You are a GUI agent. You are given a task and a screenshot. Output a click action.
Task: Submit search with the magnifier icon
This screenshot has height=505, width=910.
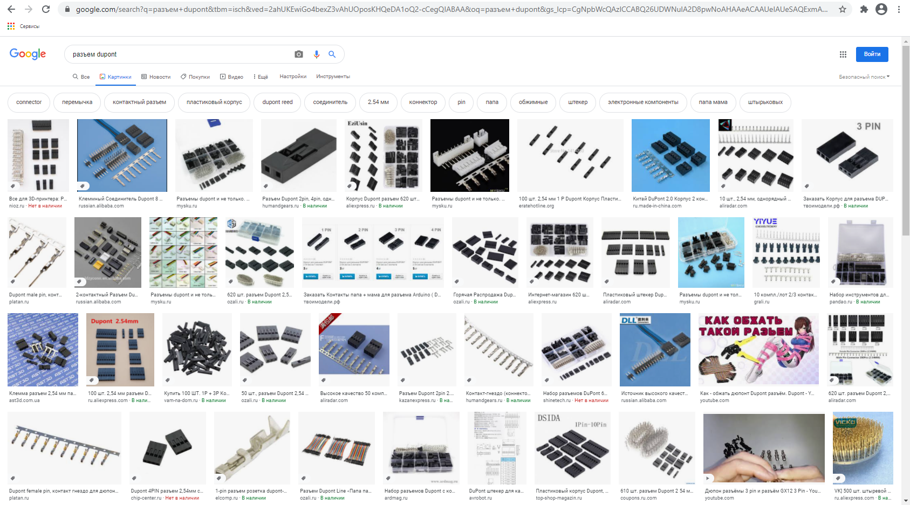tap(332, 54)
